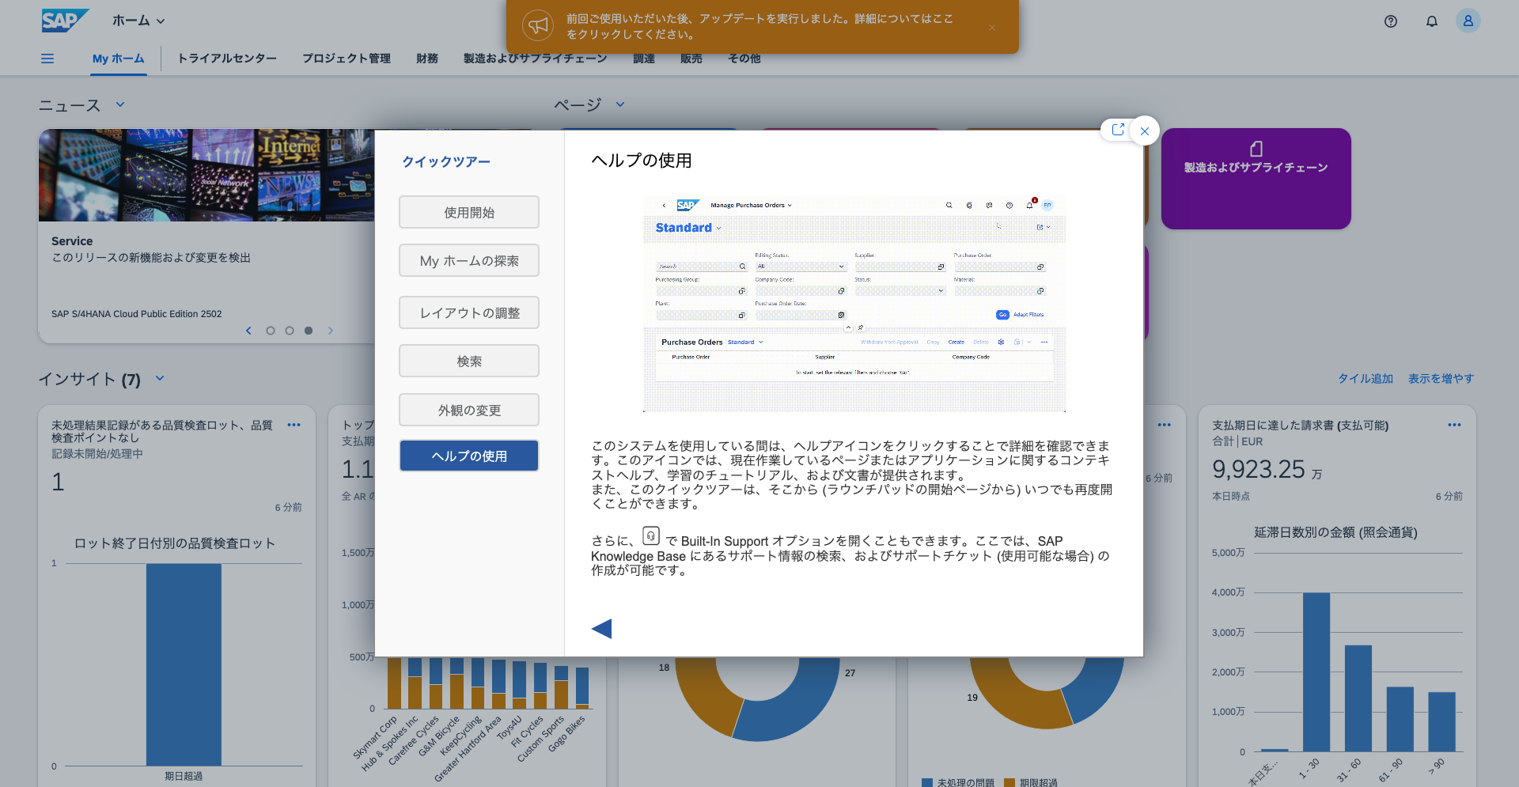Click the 支払期日に達した請求書 (支払可能) card title
The image size is (1519, 787).
click(1301, 426)
